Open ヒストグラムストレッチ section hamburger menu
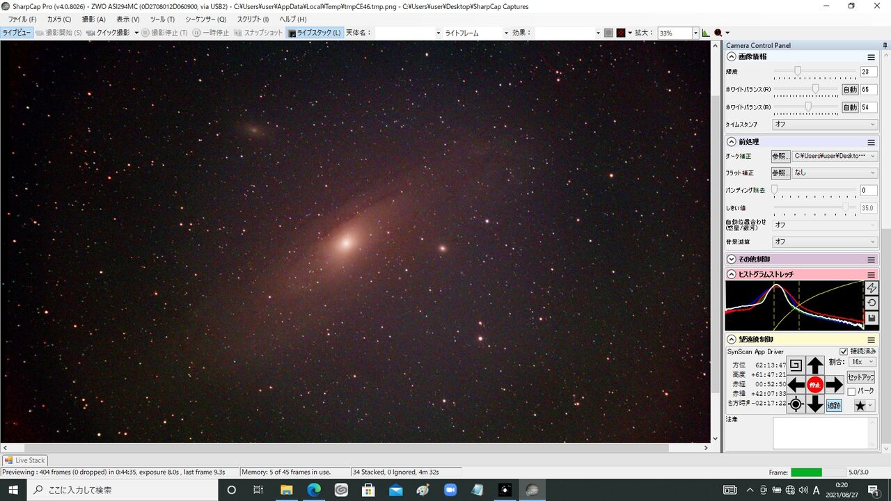891x501 pixels. tap(871, 275)
